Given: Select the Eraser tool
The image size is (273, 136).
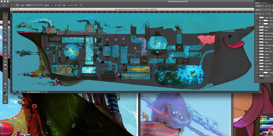Looking at the screenshot, I should pyautogui.click(x=5, y=54).
